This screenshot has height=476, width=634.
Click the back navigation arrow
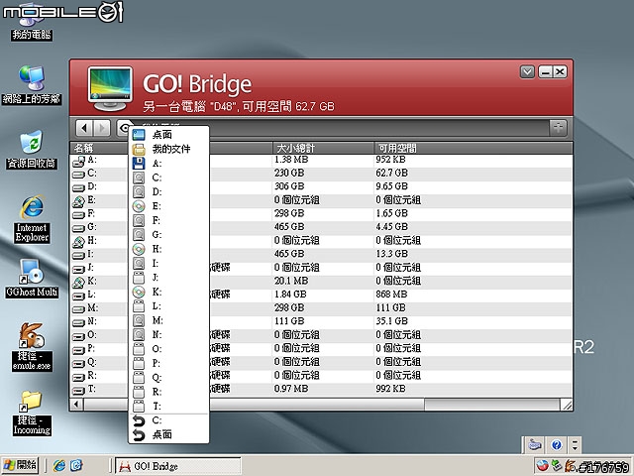(84, 128)
